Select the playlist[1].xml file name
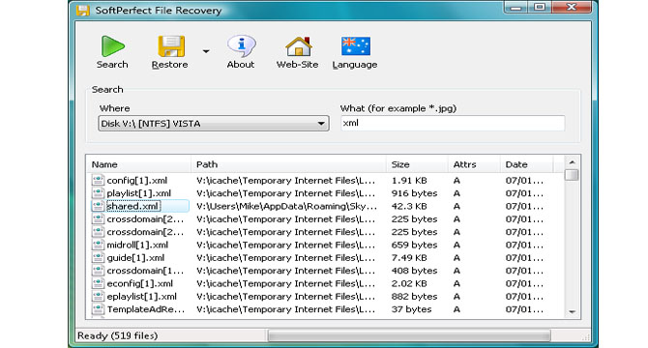 coord(139,193)
